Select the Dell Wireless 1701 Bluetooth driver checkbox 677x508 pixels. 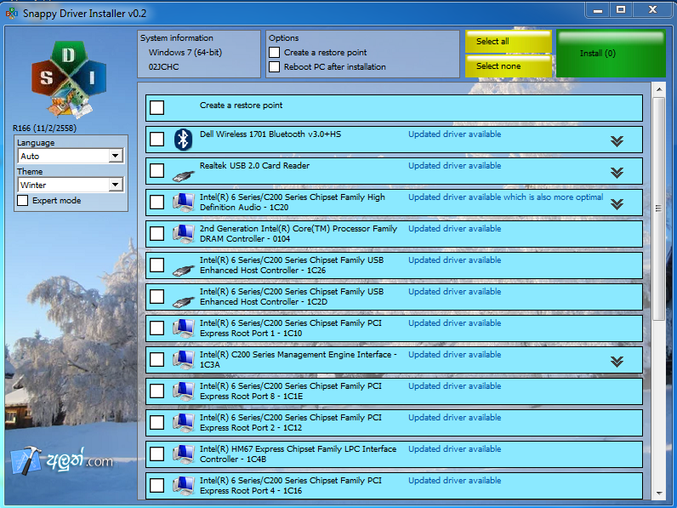tap(156, 139)
